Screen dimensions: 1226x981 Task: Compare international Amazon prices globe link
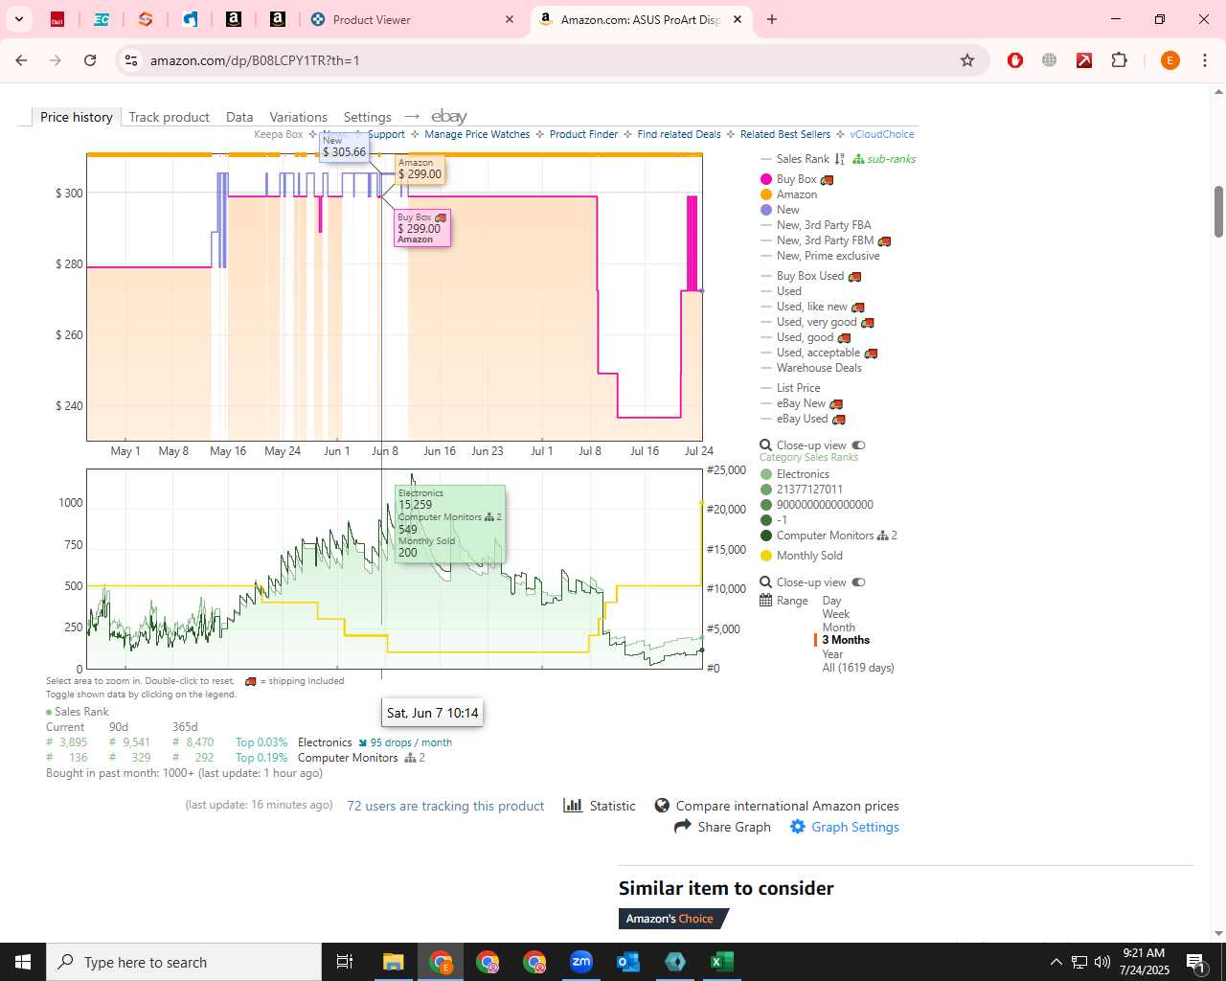click(777, 806)
